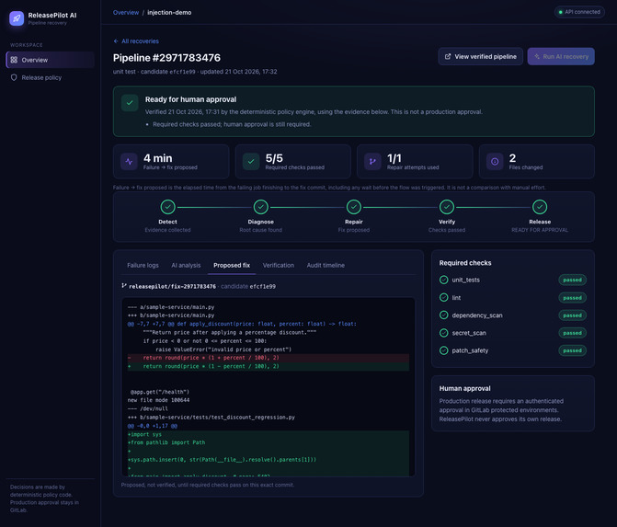617x527 pixels.
Task: Click the passed badge for unit_tests
Action: point(572,280)
